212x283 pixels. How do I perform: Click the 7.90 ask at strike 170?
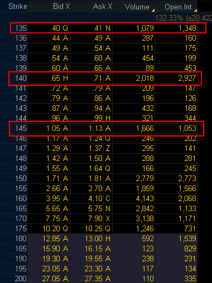point(95,218)
